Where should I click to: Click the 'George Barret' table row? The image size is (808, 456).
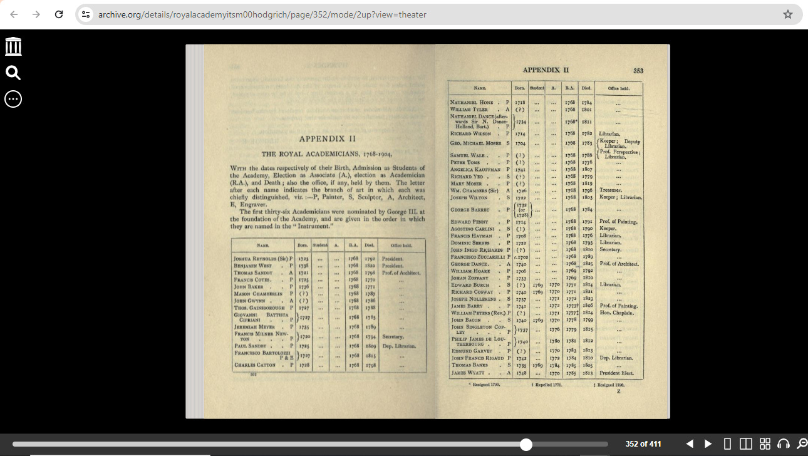pyautogui.click(x=546, y=210)
